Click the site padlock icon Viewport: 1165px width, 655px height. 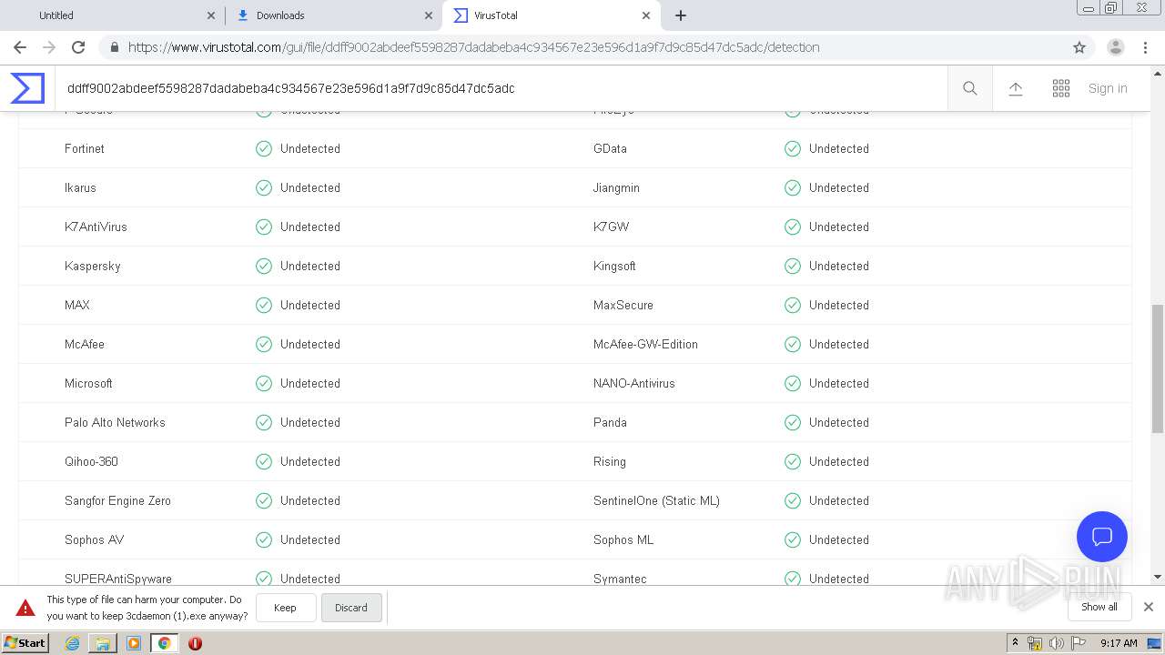pos(115,47)
